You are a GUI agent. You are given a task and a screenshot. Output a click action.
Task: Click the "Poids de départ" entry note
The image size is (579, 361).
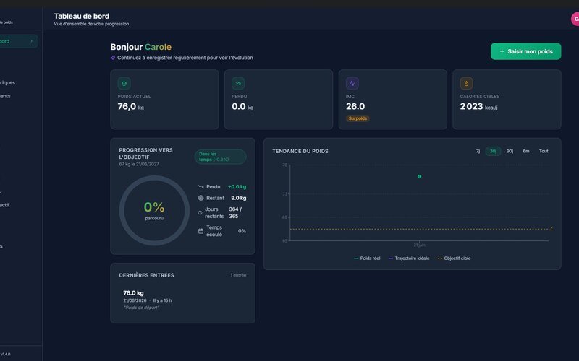click(141, 308)
